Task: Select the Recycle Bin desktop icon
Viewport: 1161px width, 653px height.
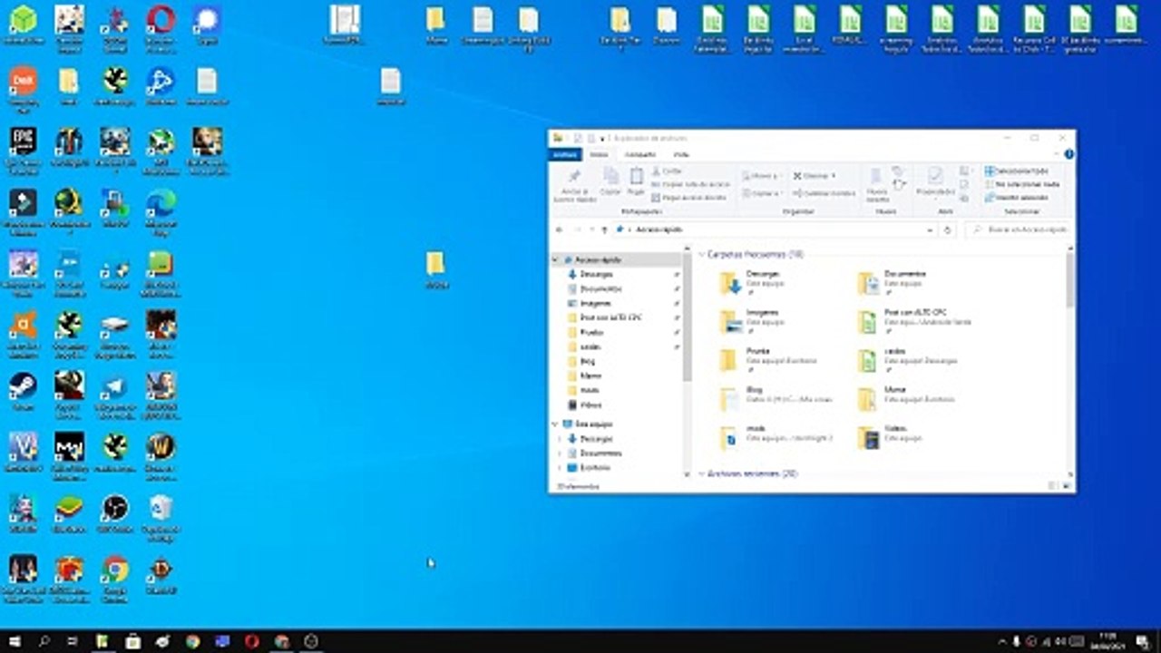Action: [161, 517]
